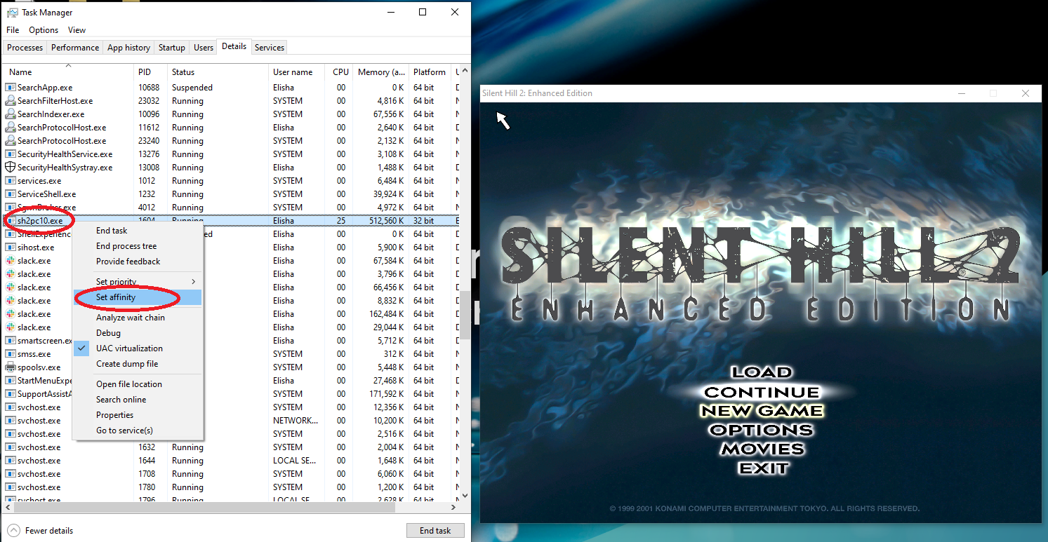Click the horizontal scrollbar right arrow
Screen dimensions: 1048x542
[x=455, y=506]
